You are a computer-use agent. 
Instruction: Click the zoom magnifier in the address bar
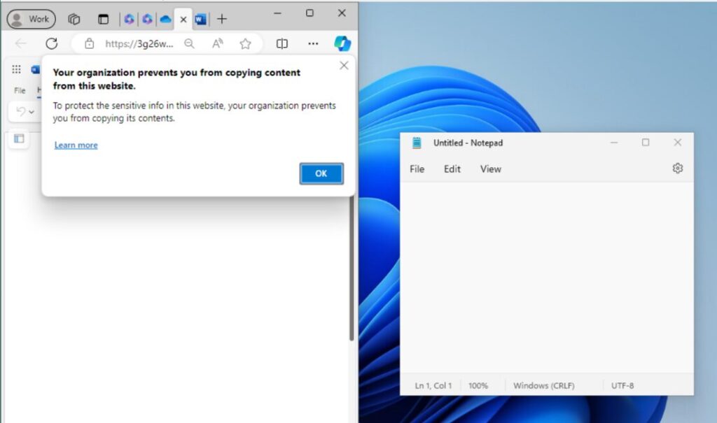(190, 43)
